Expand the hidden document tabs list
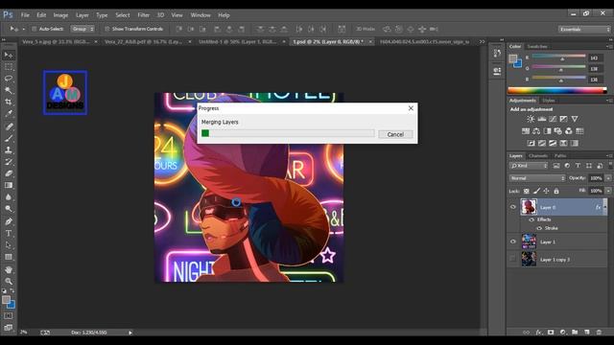The width and height of the screenshot is (614, 345). (x=482, y=41)
